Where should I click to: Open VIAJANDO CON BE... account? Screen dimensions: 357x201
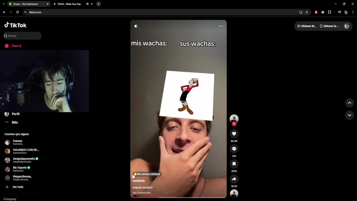(22, 151)
